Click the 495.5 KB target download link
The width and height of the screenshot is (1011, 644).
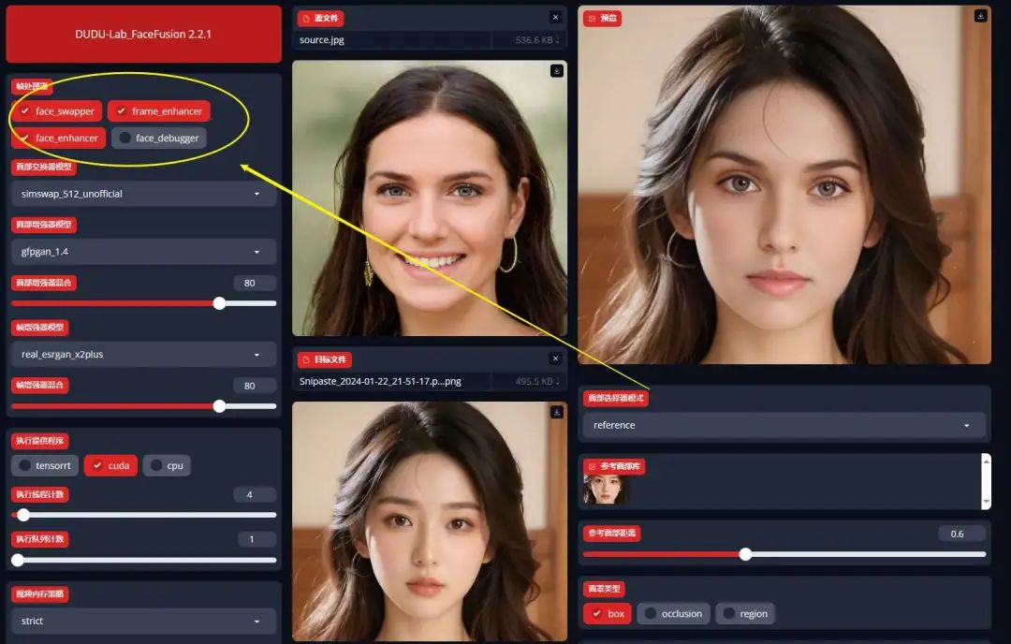point(537,382)
